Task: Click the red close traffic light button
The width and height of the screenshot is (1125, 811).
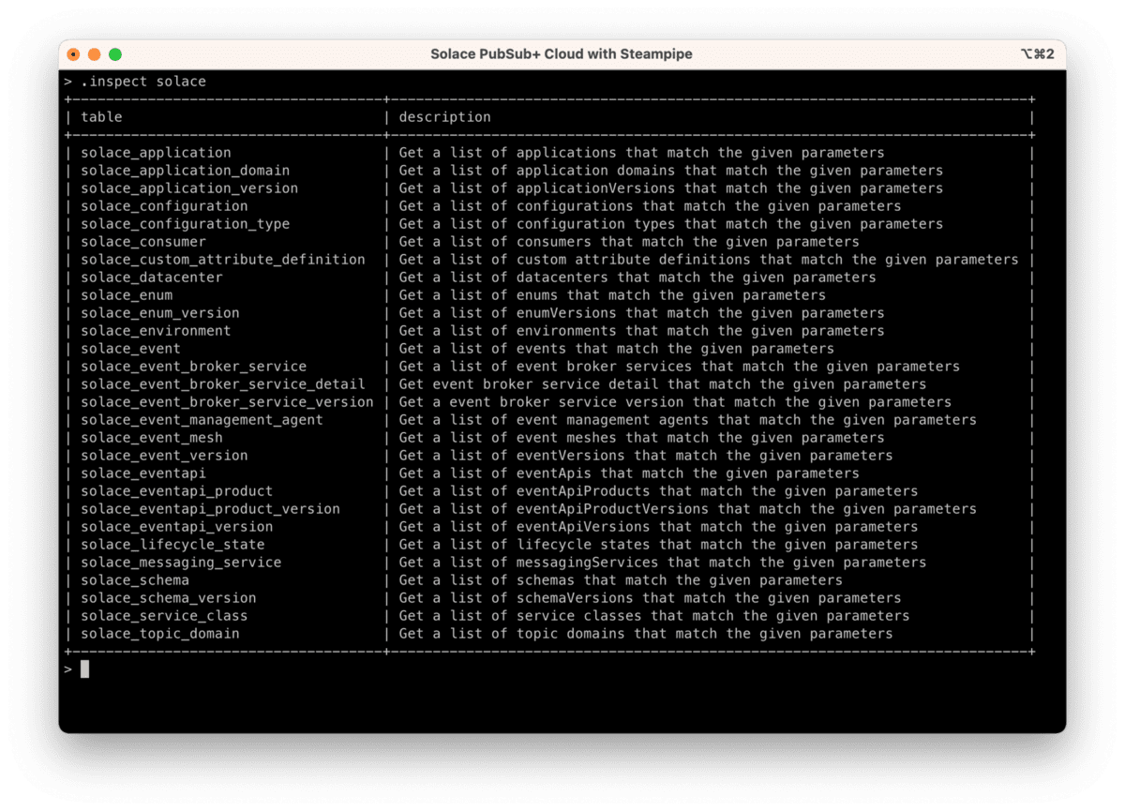Action: (72, 54)
